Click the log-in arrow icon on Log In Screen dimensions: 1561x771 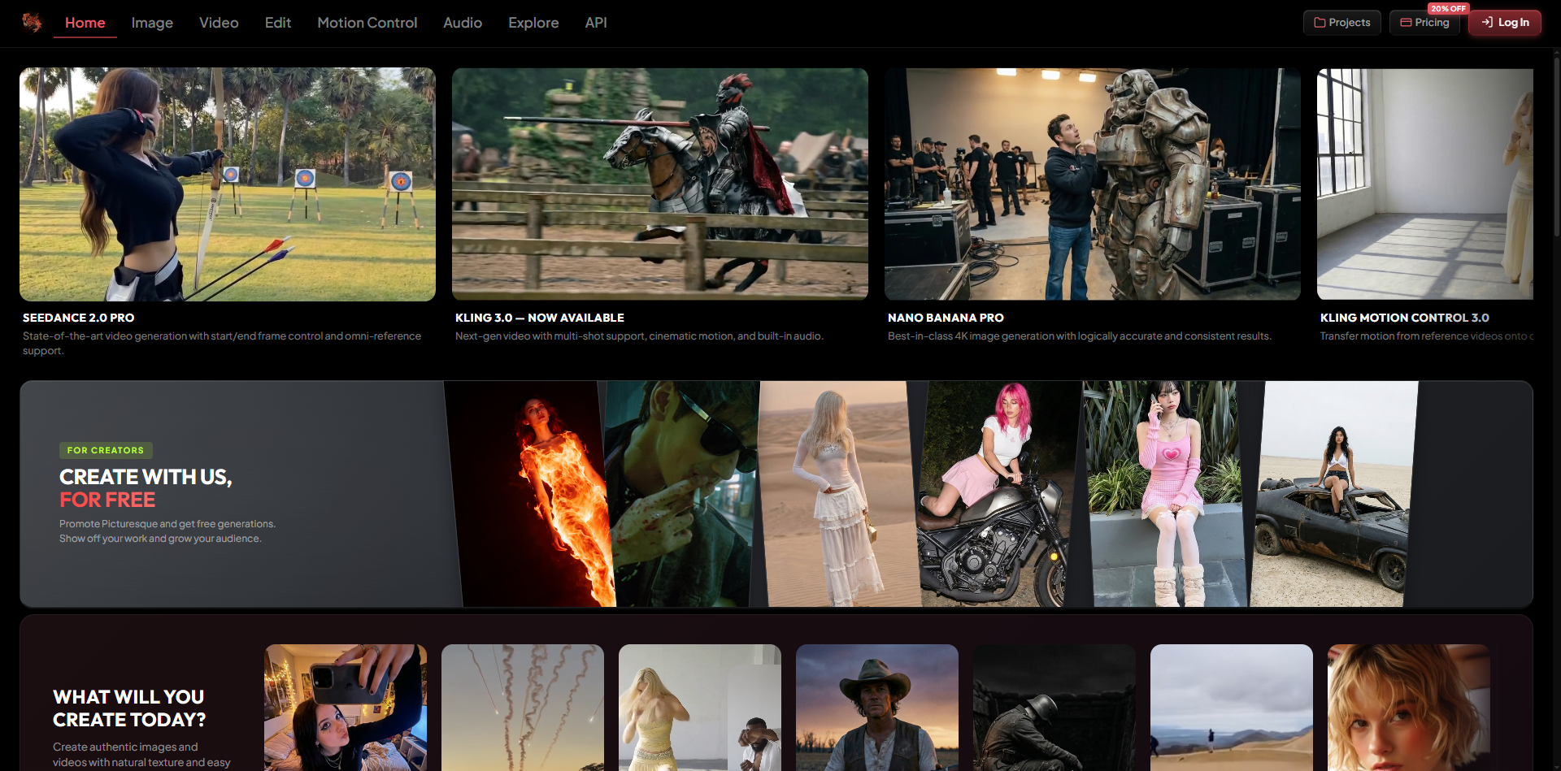(1488, 23)
